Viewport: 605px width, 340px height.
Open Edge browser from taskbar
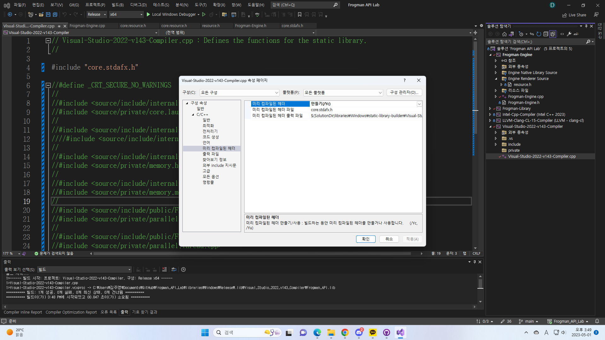coord(317,332)
